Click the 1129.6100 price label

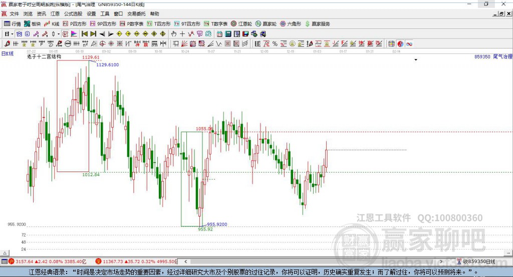click(x=107, y=64)
